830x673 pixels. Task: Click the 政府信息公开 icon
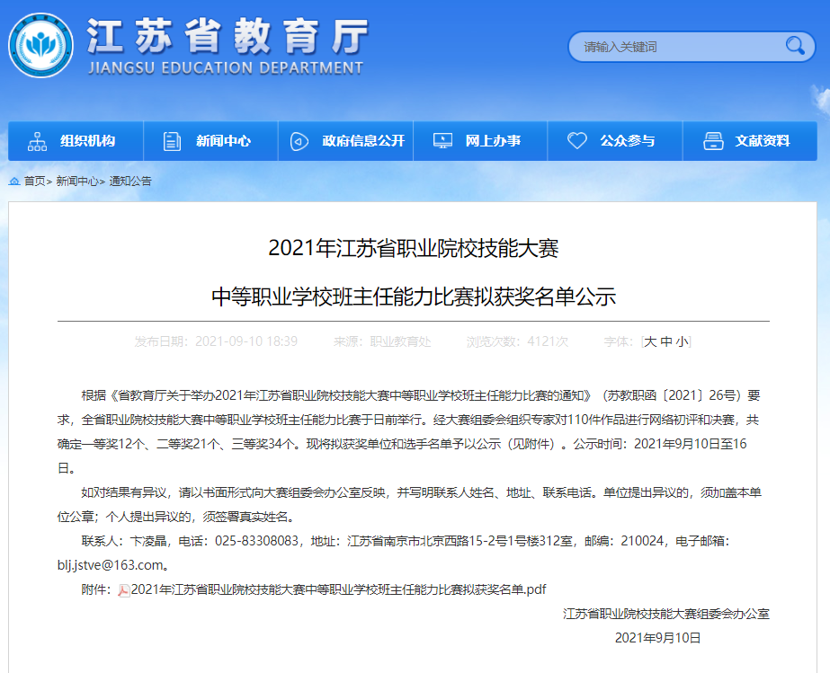coord(299,141)
